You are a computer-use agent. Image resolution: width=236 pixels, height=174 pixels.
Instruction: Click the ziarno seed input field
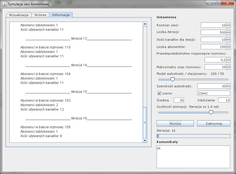[214, 93]
